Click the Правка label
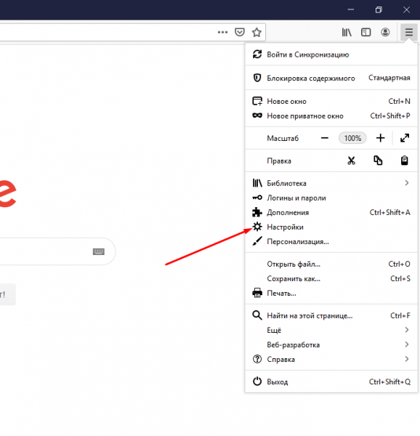 coord(279,161)
